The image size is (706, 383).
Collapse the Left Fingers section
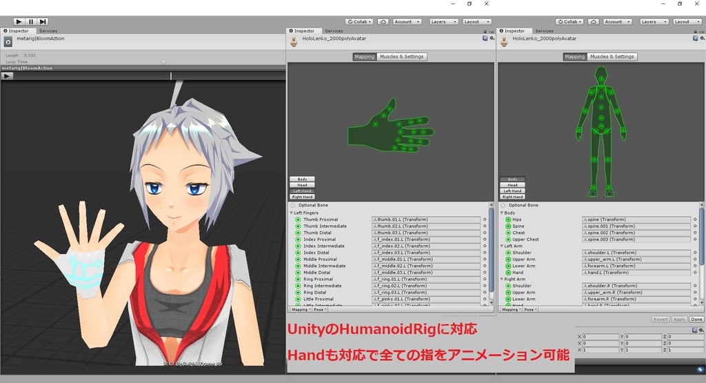click(x=292, y=213)
